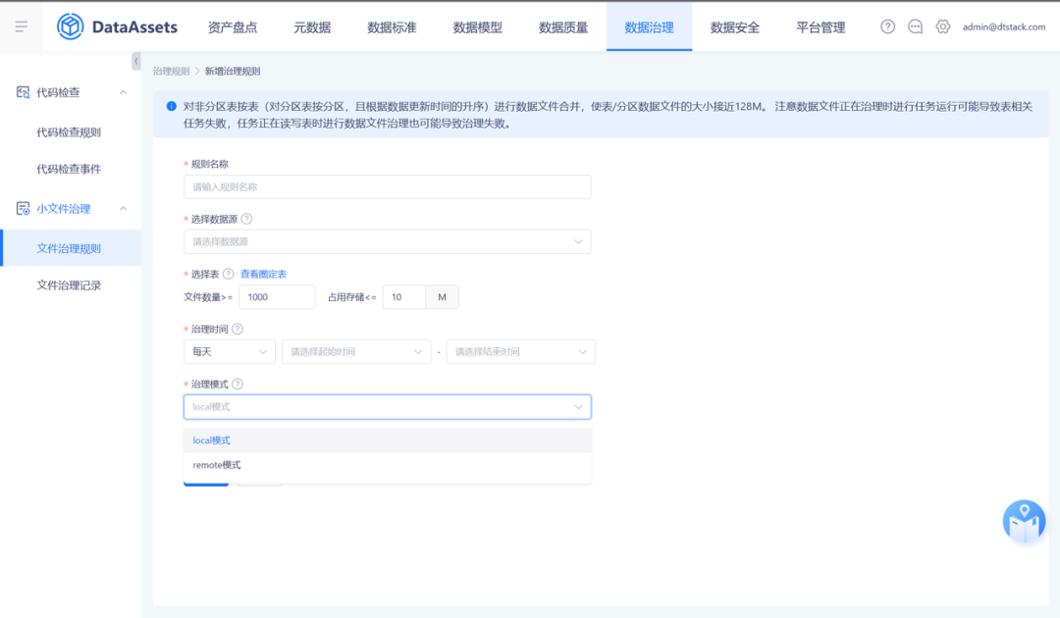Viewport: 1060px width, 618px height.
Task: Open the 选择数据源 dropdown
Action: 387,241
